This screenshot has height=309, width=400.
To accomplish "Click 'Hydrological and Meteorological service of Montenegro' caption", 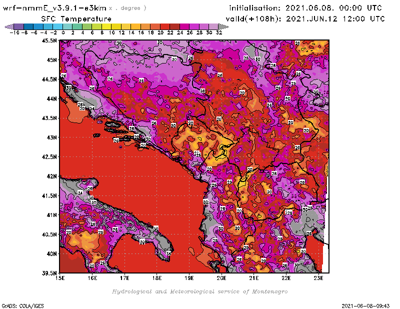I will [x=199, y=291].
